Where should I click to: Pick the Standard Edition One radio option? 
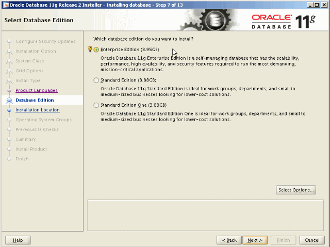tap(96, 105)
